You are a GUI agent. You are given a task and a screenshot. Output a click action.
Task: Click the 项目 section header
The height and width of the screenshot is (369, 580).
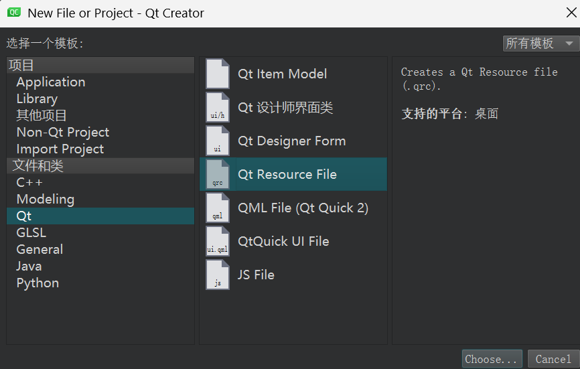point(100,65)
